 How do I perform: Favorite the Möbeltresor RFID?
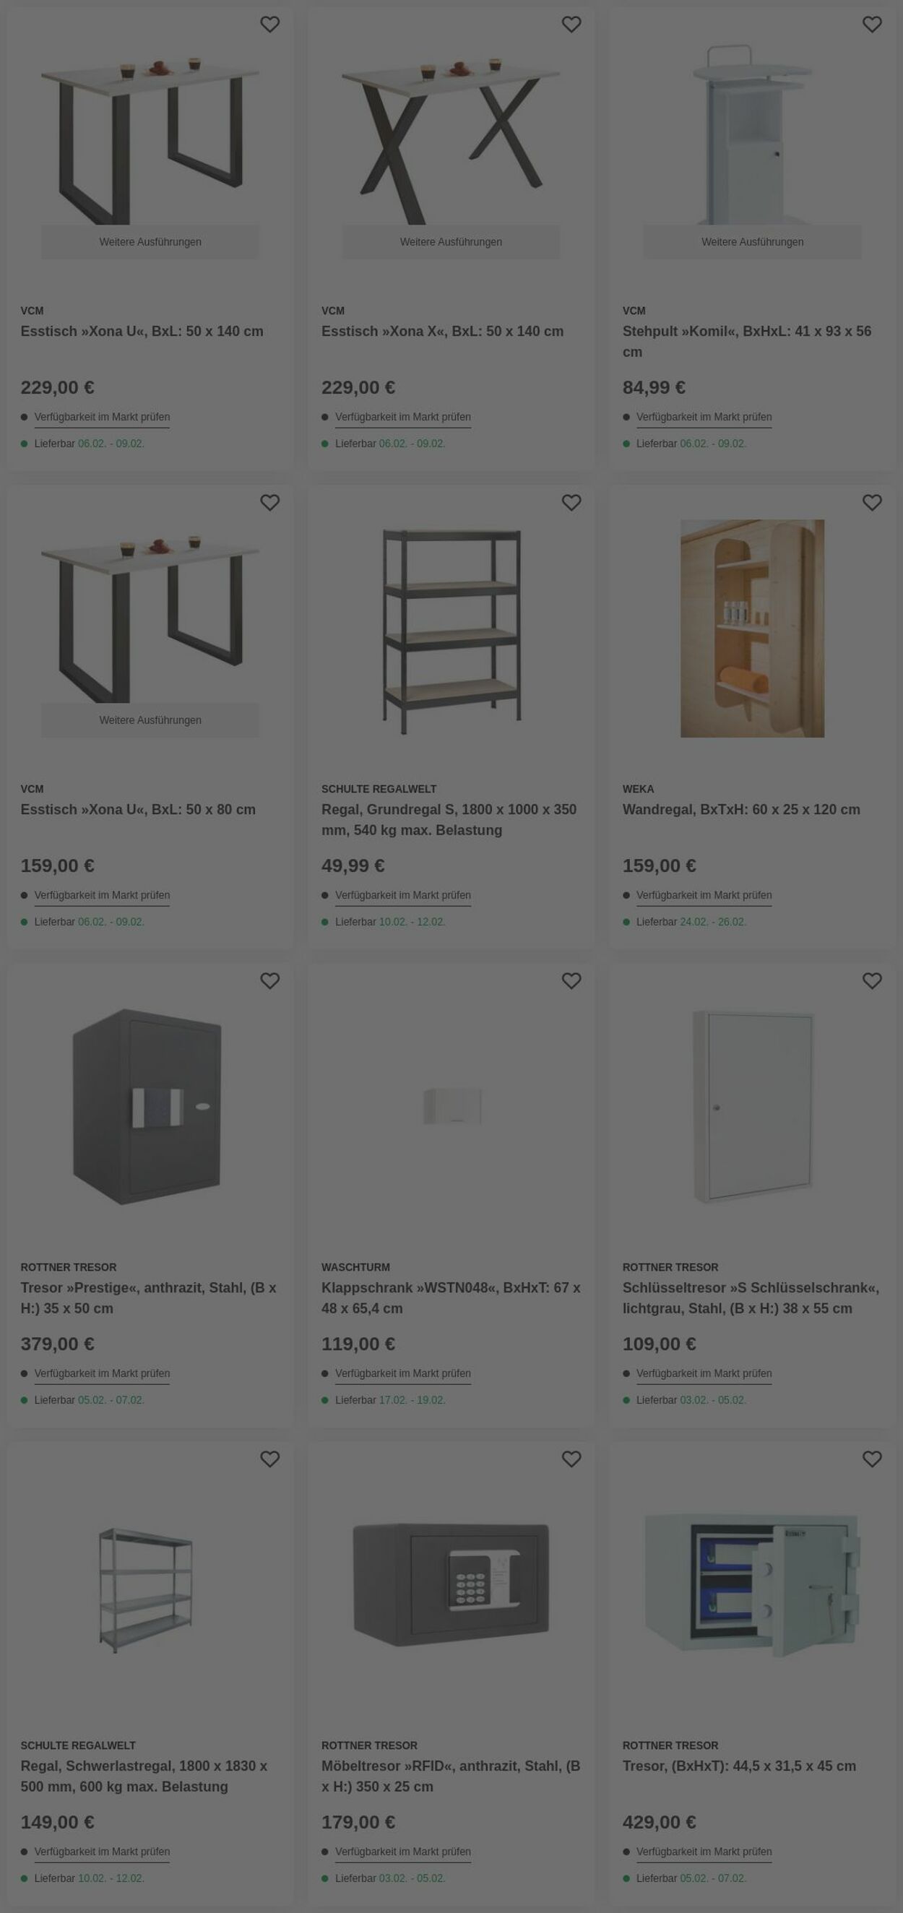(x=571, y=1459)
